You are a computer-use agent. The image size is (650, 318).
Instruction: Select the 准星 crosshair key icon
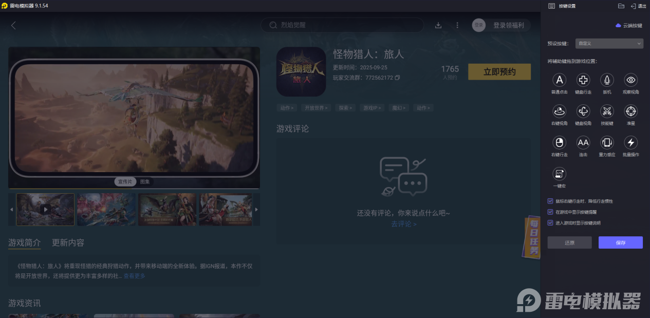pos(631,111)
